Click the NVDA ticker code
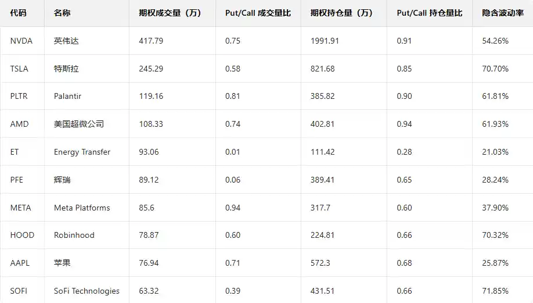 21,41
